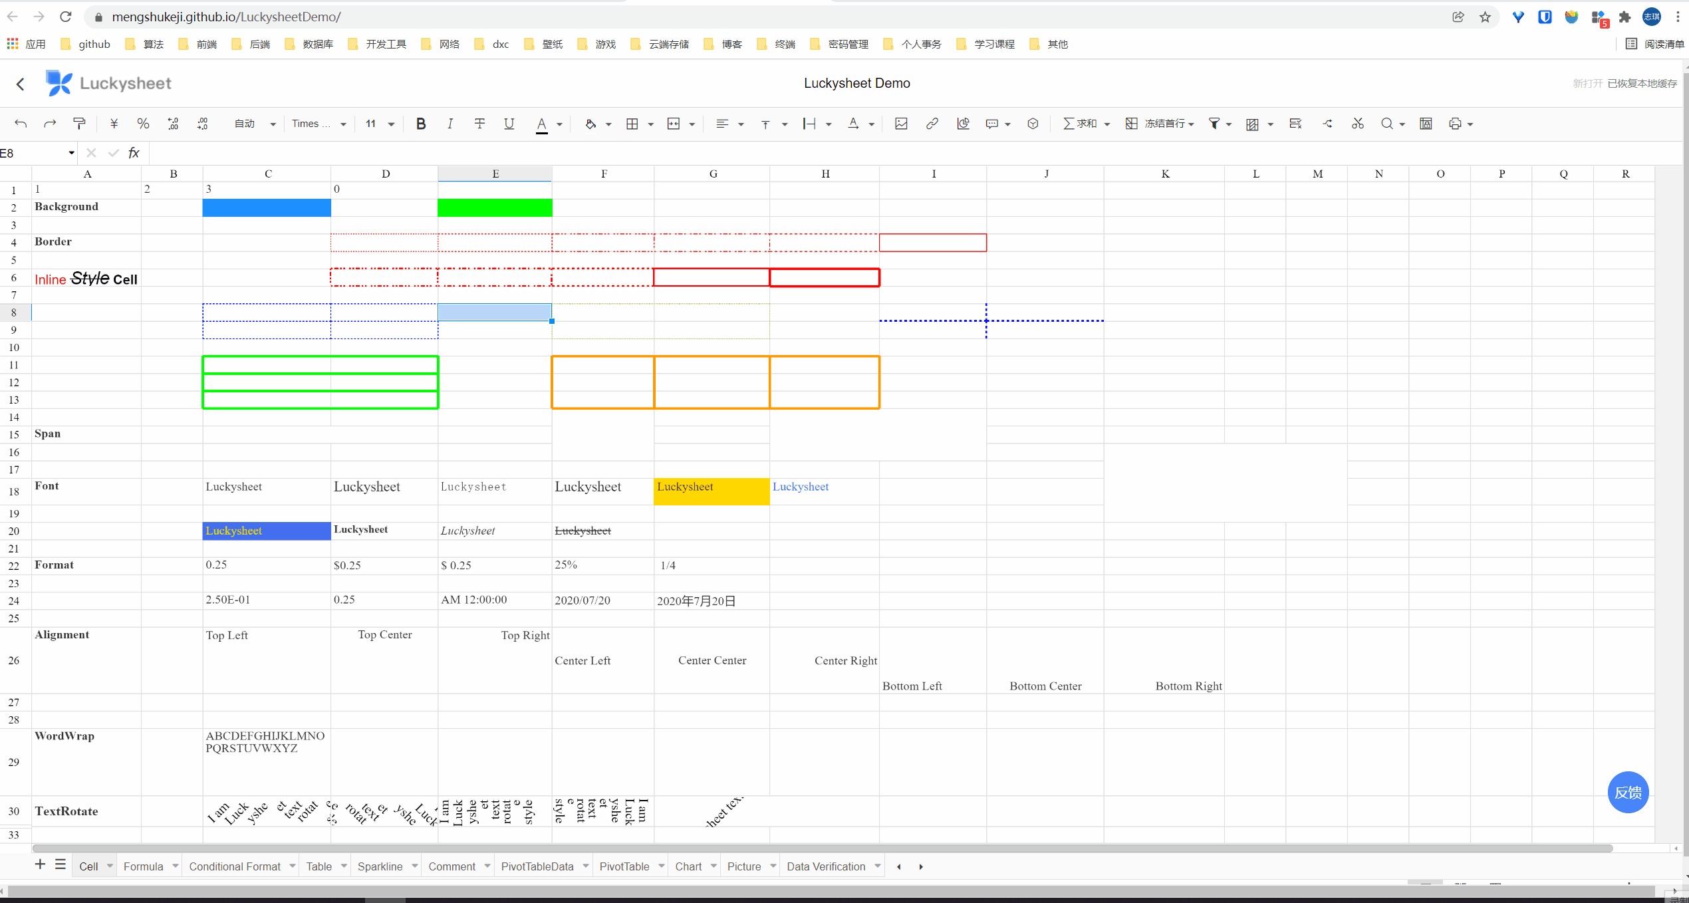Click the bright green filled cell E2
The image size is (1689, 903).
coord(495,207)
